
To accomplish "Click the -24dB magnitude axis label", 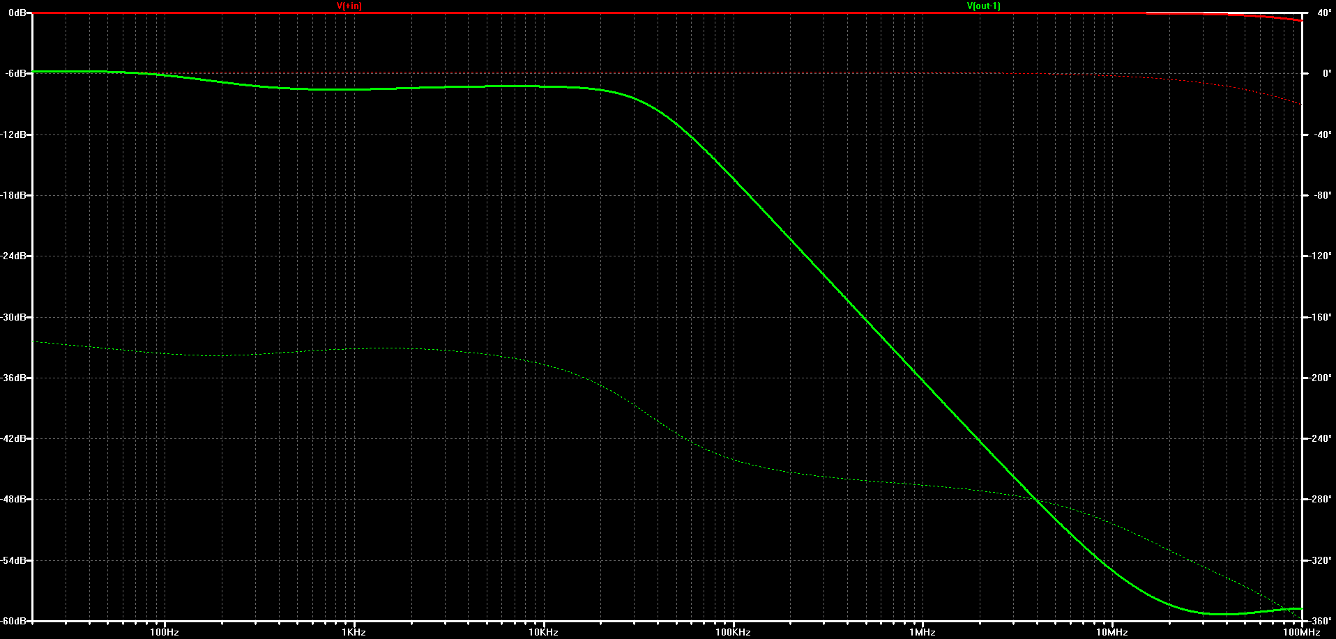I will coord(14,256).
